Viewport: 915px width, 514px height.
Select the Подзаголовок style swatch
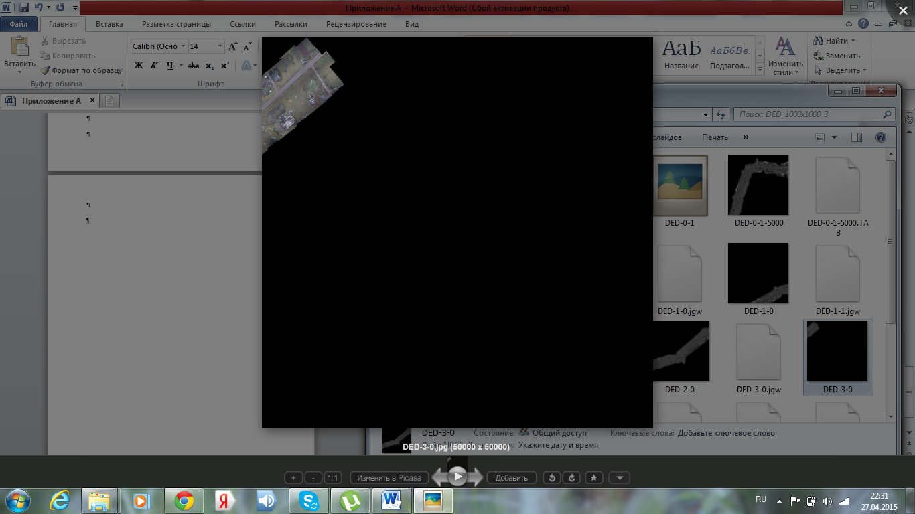[x=729, y=54]
